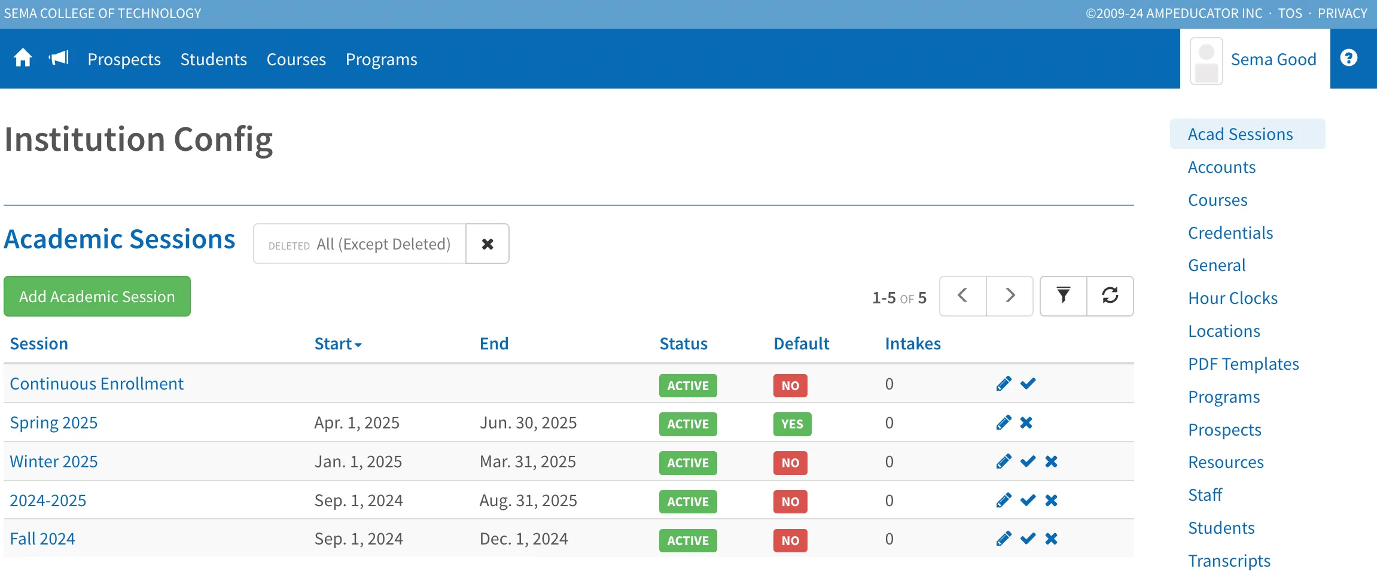Select Hour Clocks in the config sidebar

pyautogui.click(x=1232, y=298)
